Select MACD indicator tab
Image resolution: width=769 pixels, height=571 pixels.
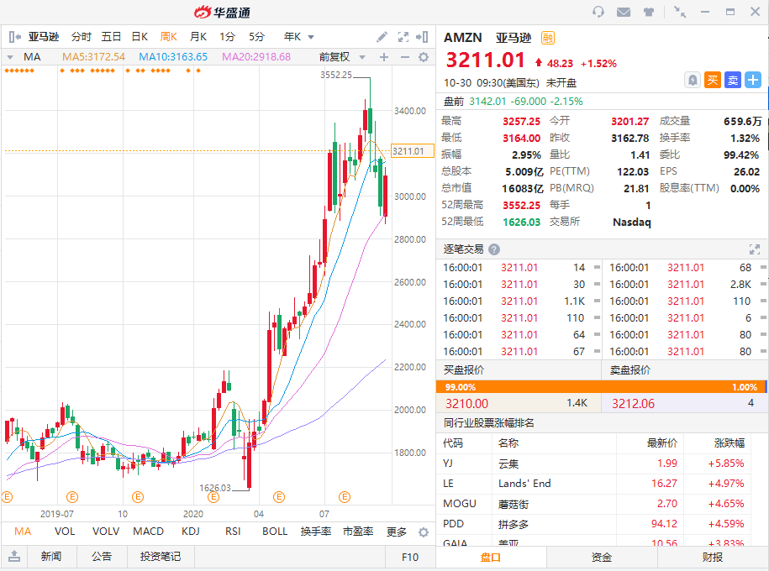[x=148, y=532]
